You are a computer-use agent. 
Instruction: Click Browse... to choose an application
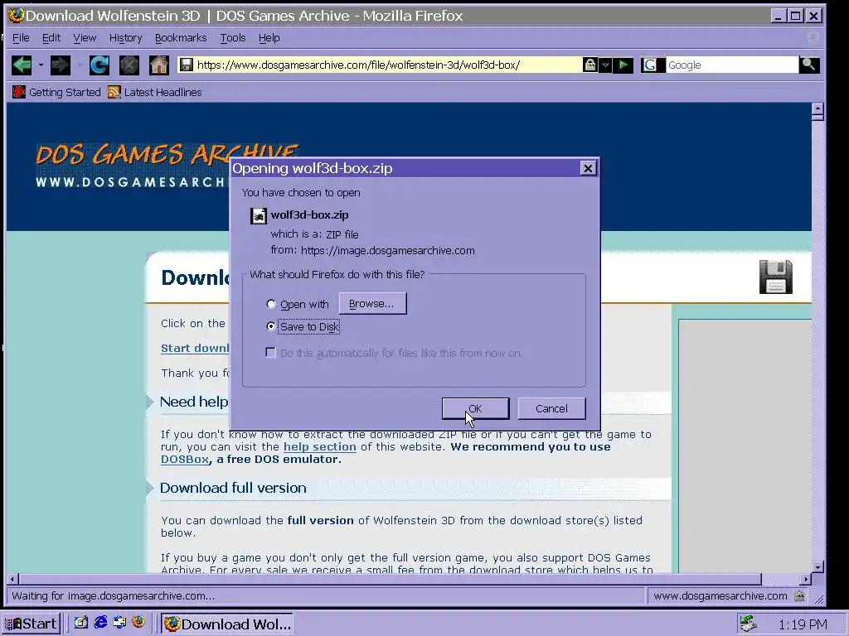(x=372, y=303)
